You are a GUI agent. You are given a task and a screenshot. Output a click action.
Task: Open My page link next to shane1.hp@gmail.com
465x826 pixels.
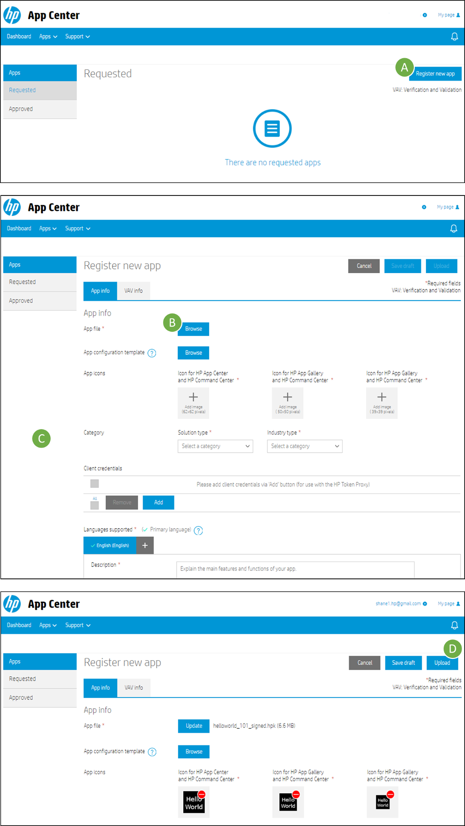pos(449,604)
